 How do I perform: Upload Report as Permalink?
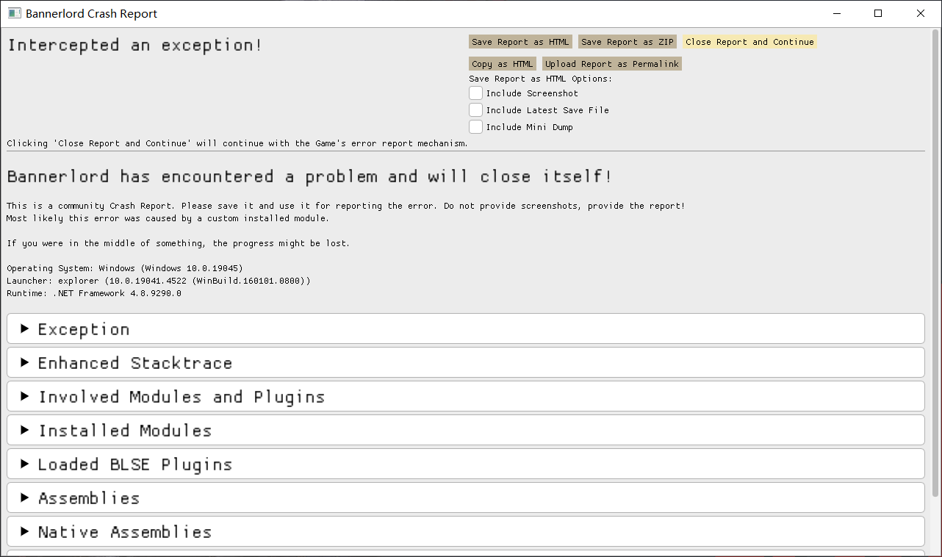[x=612, y=64]
